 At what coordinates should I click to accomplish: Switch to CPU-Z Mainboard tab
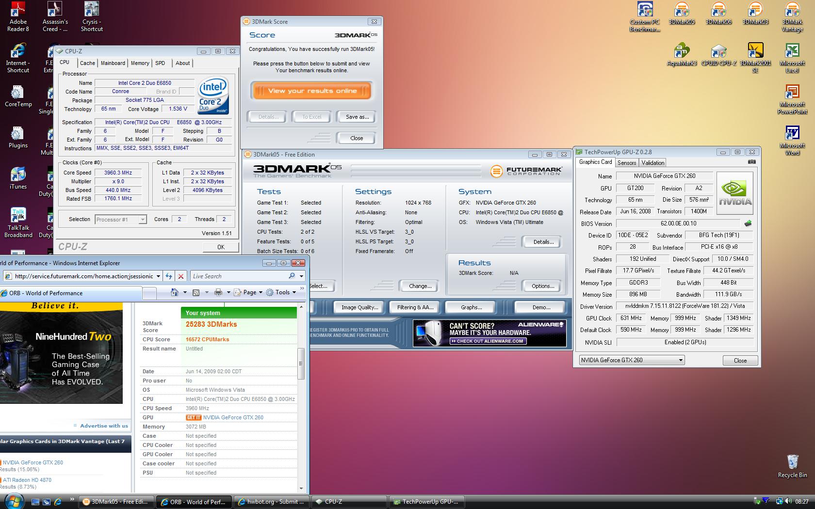point(113,63)
